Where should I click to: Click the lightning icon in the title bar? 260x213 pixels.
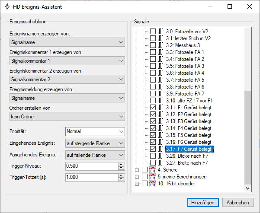pos(7,7)
